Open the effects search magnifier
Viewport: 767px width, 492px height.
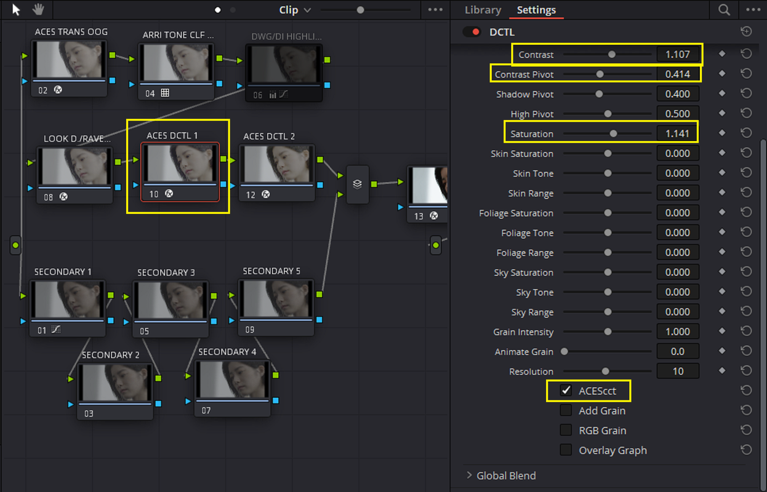724,10
